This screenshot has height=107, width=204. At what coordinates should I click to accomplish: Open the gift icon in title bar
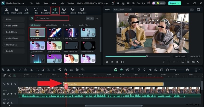[x=113, y=3]
